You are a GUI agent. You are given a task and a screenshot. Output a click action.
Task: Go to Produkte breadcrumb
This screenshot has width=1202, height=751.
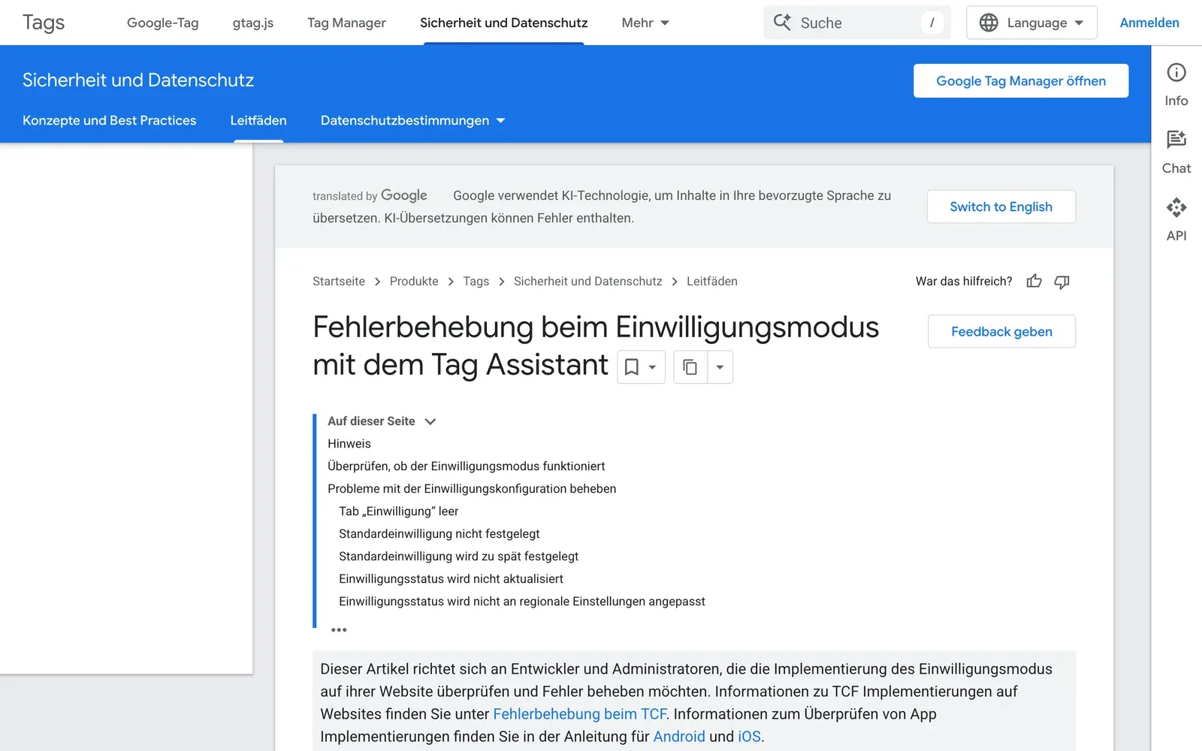pyautogui.click(x=414, y=281)
